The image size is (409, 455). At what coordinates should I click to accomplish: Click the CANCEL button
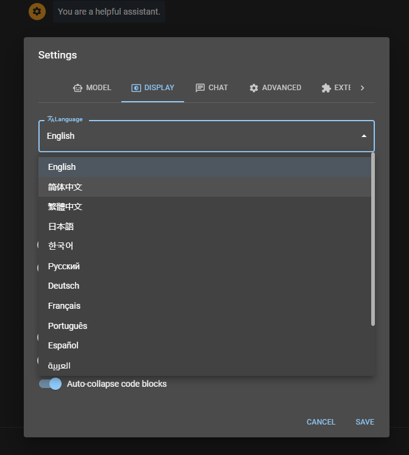tap(321, 422)
